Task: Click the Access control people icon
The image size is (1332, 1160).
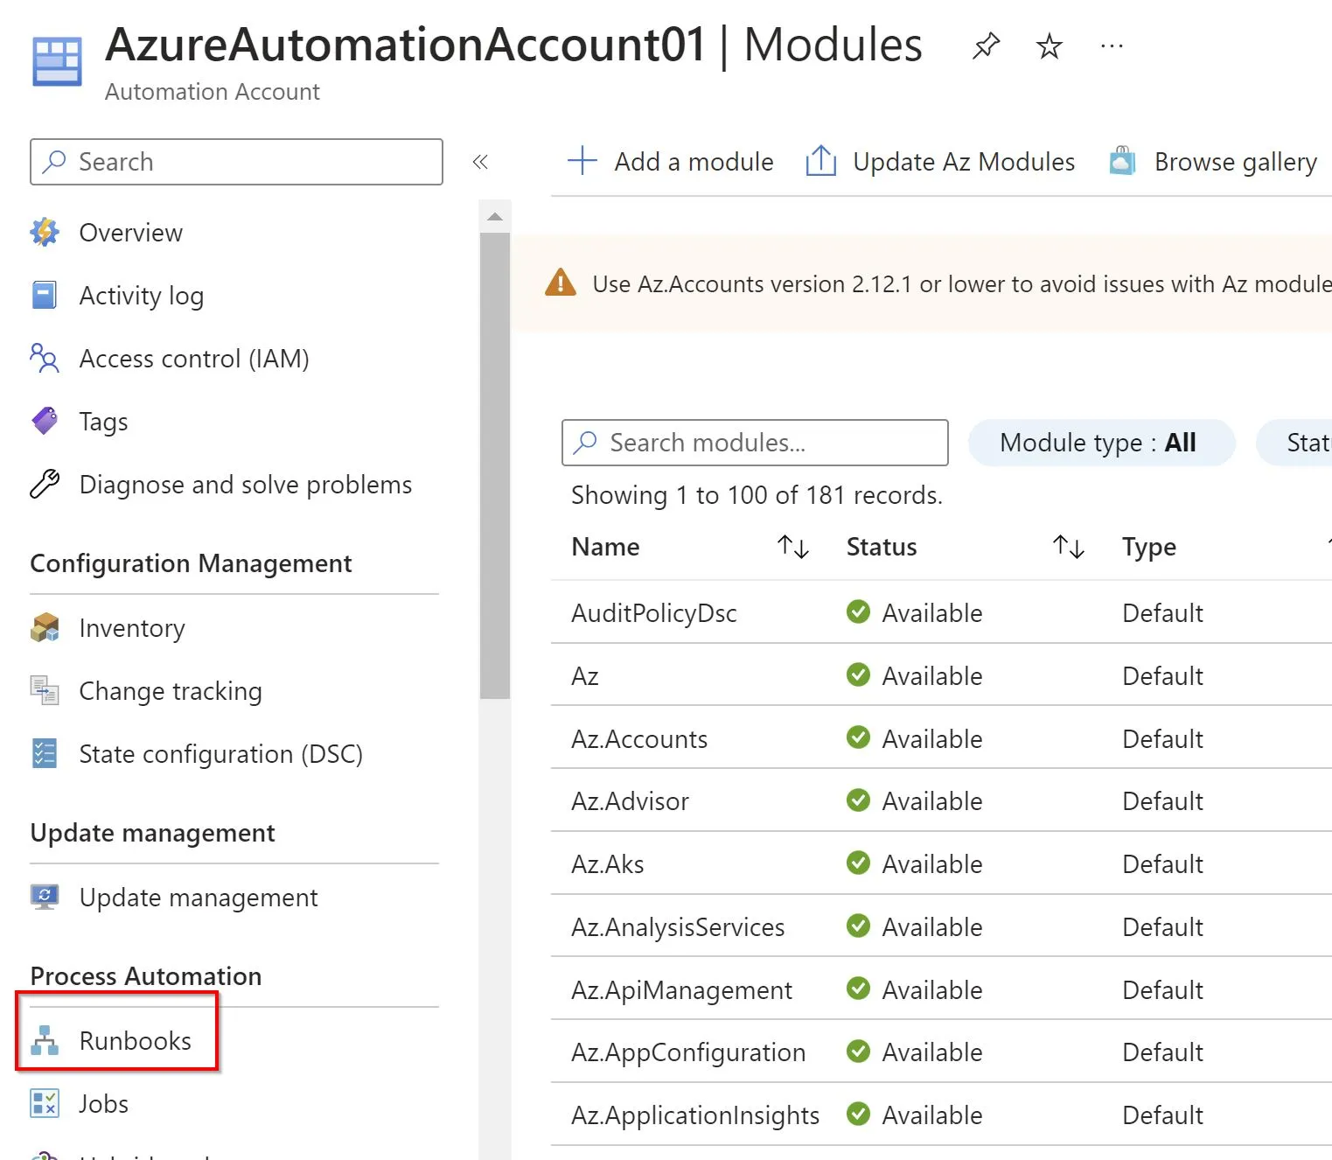Action: click(45, 358)
